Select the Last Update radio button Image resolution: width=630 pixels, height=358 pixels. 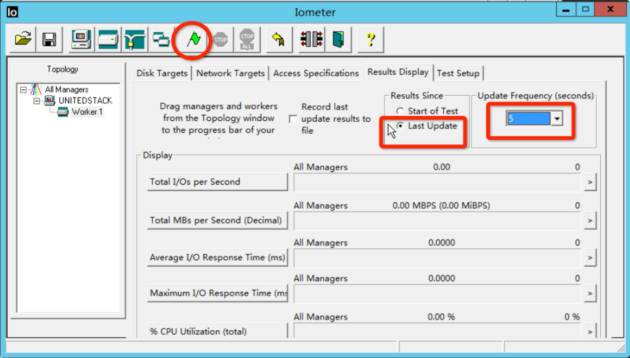point(400,125)
